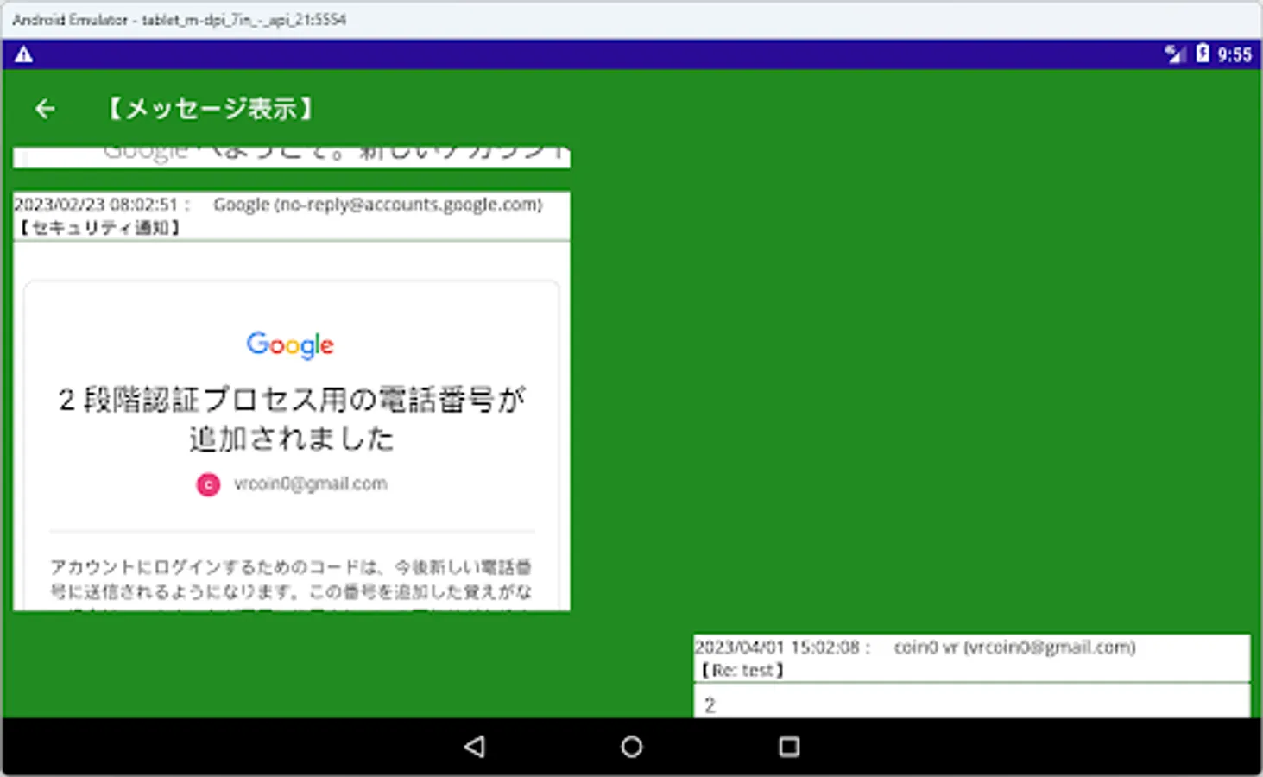Tap the timestamp 2023/04/01 15:02:08
Image resolution: width=1263 pixels, height=777 pixels.
coord(777,647)
